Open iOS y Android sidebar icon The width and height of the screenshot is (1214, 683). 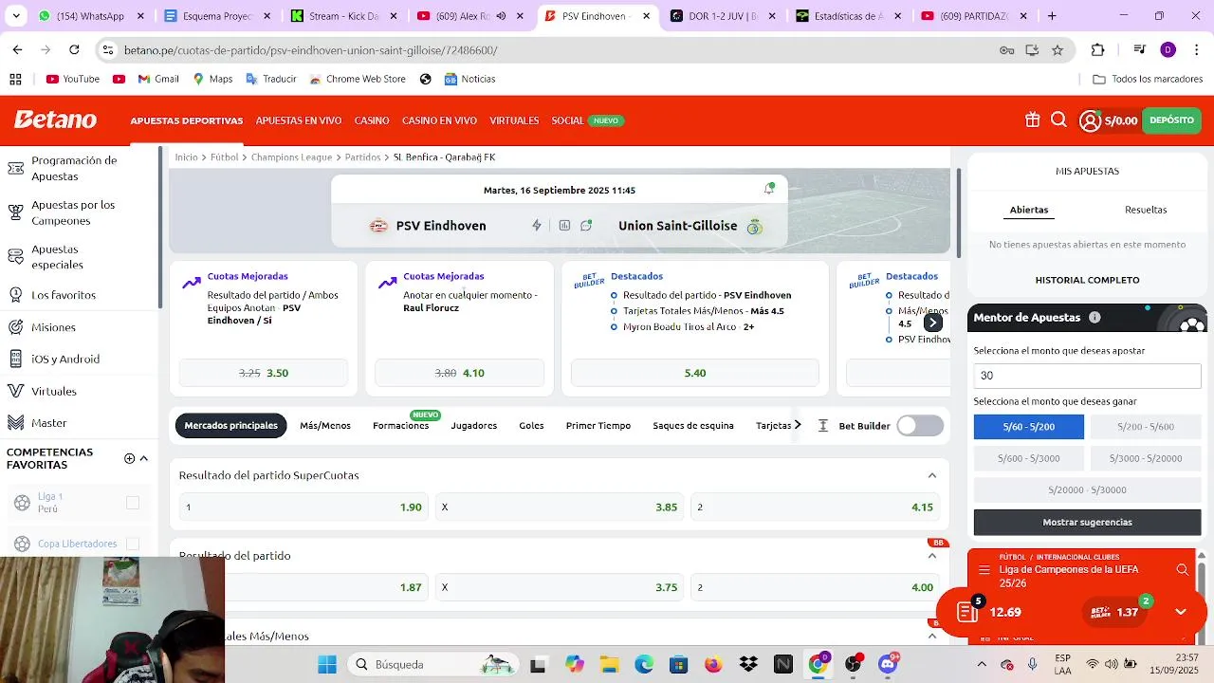click(x=15, y=359)
